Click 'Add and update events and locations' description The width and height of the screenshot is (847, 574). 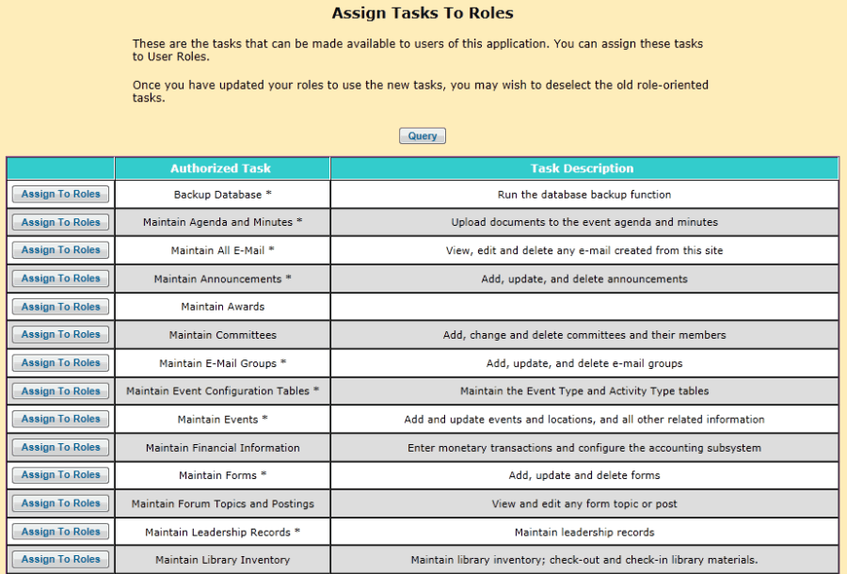[x=584, y=420]
